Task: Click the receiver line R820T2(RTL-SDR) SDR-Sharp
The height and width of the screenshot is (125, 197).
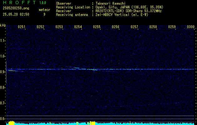Action: (119, 11)
